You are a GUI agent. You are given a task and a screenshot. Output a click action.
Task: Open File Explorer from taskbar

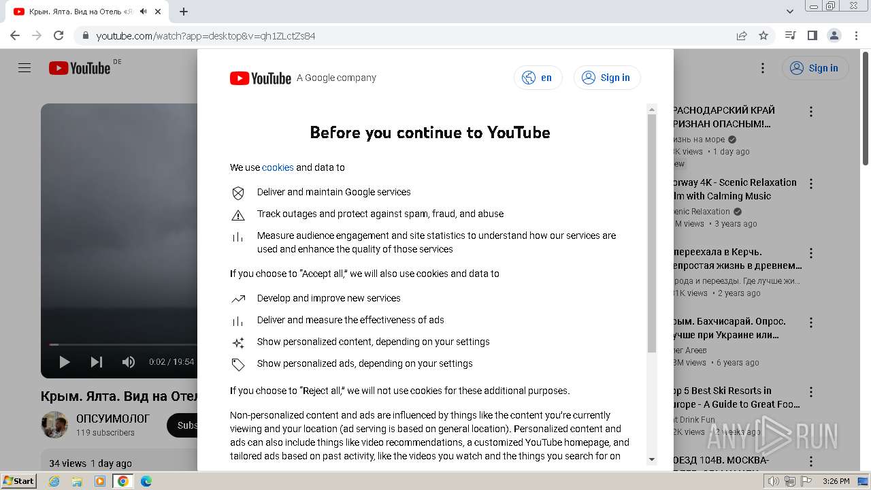tap(77, 481)
